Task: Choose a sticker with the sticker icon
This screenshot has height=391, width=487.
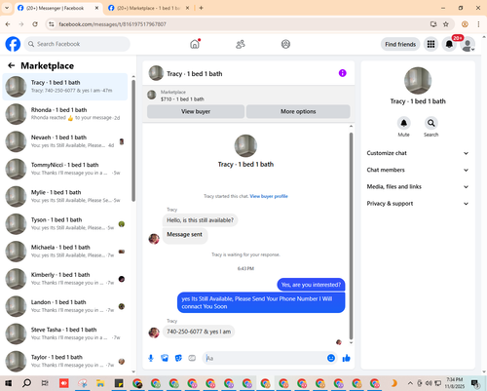Action: click(178, 358)
